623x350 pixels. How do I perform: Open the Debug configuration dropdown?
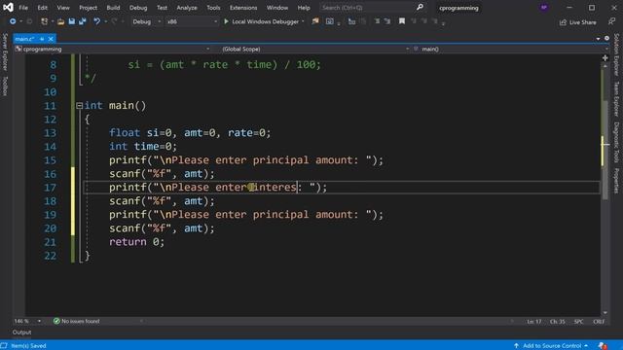coord(147,21)
